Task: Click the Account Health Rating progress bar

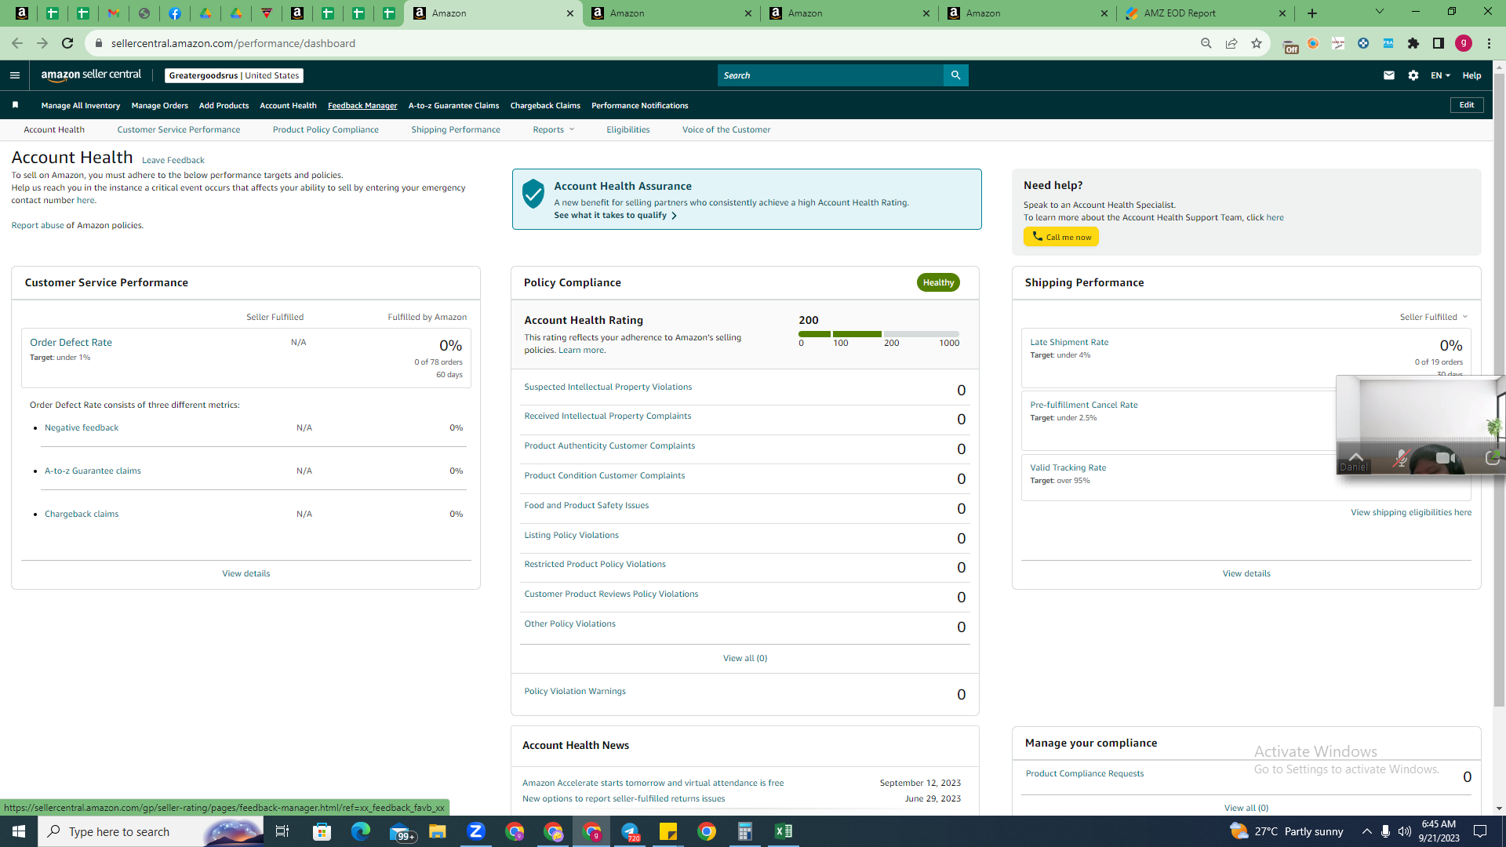Action: pyautogui.click(x=878, y=334)
